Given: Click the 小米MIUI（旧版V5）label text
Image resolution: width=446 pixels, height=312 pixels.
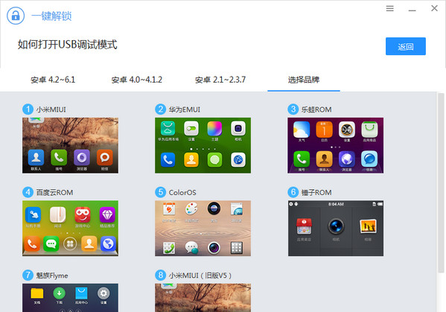Looking at the screenshot, I should (200, 276).
